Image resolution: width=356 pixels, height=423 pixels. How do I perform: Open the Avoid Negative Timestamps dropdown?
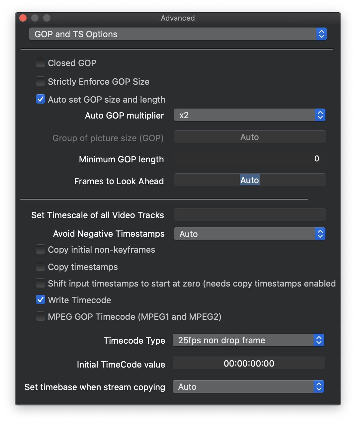click(x=249, y=234)
